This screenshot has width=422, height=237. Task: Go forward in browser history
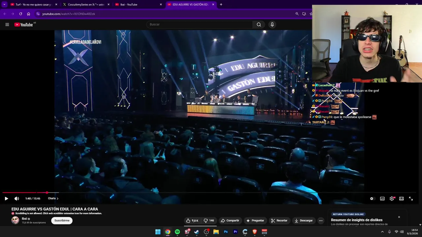tap(13, 14)
